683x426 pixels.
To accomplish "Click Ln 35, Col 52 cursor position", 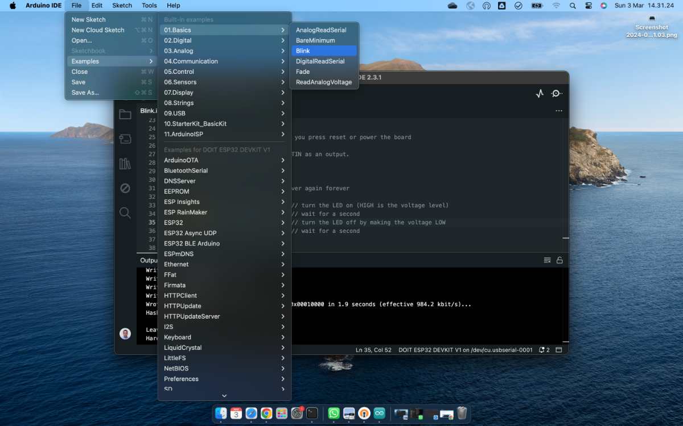I will coord(373,350).
